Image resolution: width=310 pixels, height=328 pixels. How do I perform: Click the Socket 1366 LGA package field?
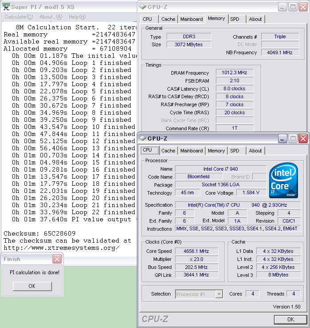(x=221, y=184)
